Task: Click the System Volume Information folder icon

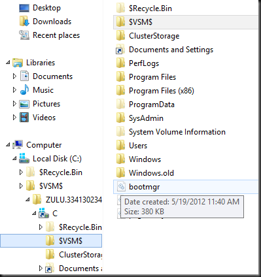Action: pos(121,132)
